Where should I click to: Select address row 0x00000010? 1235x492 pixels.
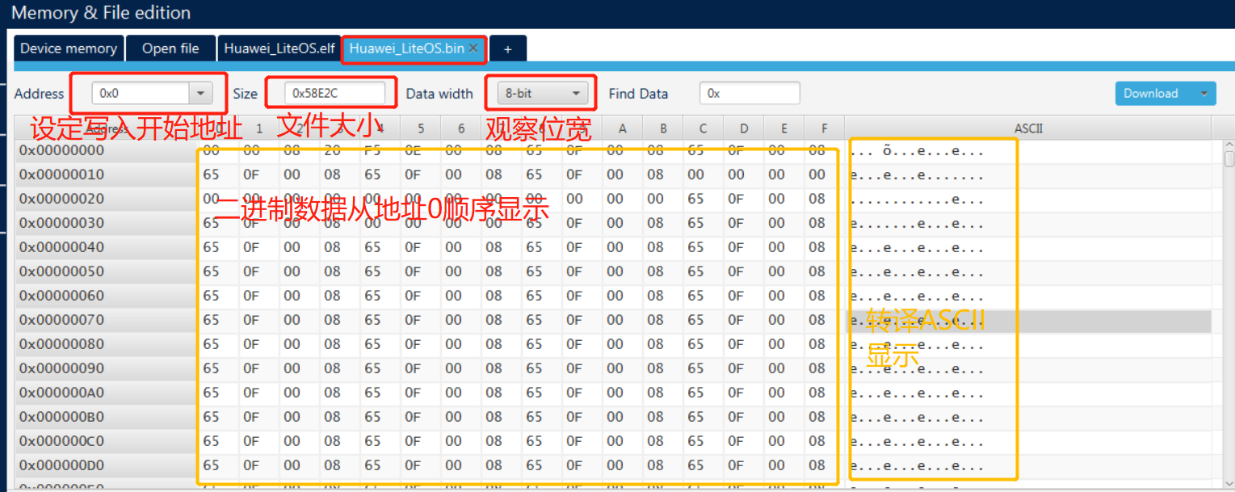[x=107, y=175]
